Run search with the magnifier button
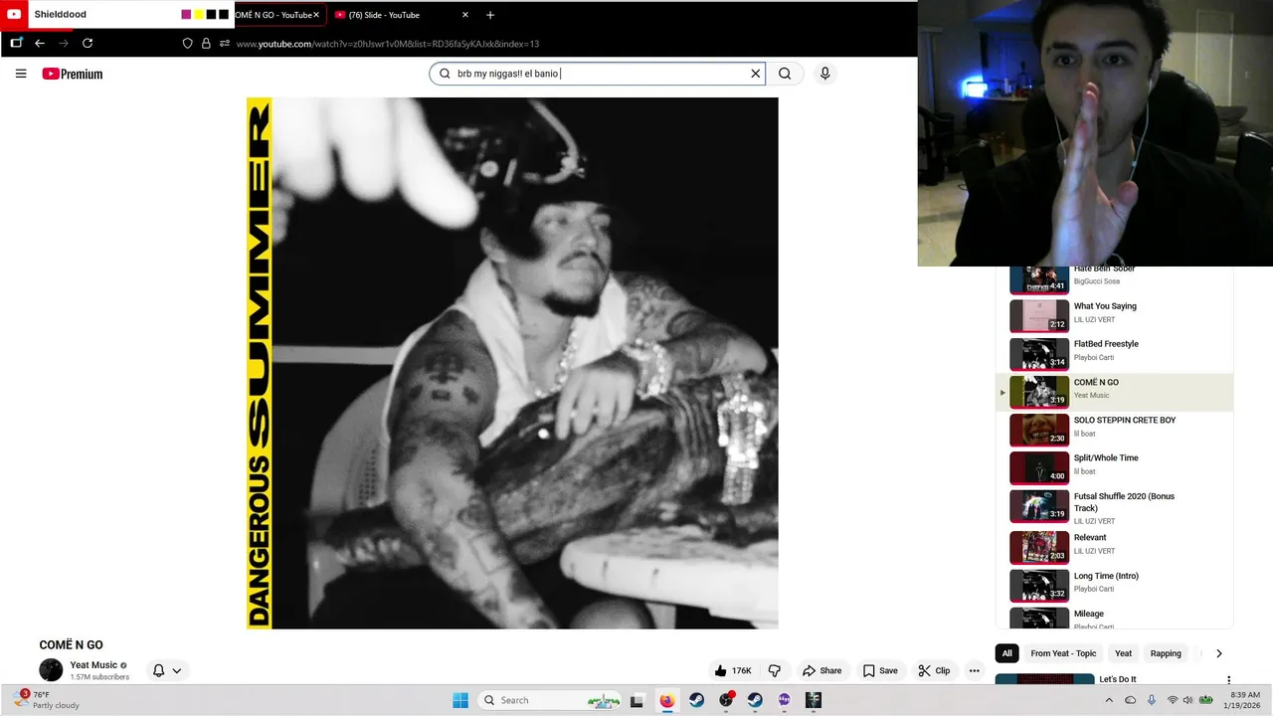 [x=785, y=74]
